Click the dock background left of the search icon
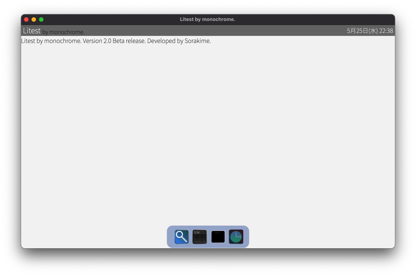This screenshot has height=276, width=416. click(170, 237)
